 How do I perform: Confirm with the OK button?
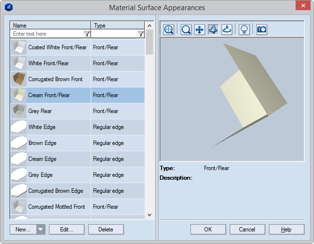coord(208,229)
